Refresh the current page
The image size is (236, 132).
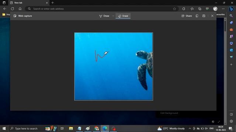pyautogui.click(x=12, y=9)
